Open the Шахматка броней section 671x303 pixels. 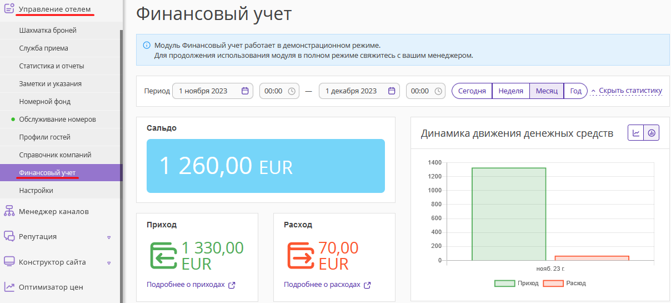coord(60,31)
